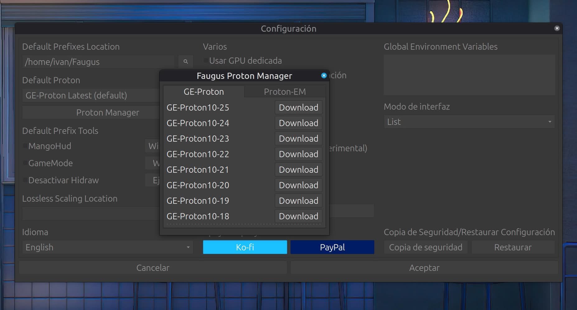577x310 pixels.
Task: Click Copia de seguridad to back up configuration
Action: (426, 247)
